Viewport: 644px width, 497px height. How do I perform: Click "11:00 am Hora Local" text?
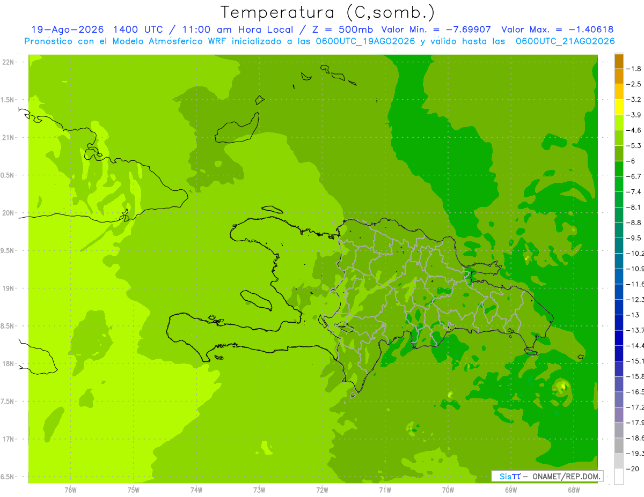pyautogui.click(x=236, y=29)
